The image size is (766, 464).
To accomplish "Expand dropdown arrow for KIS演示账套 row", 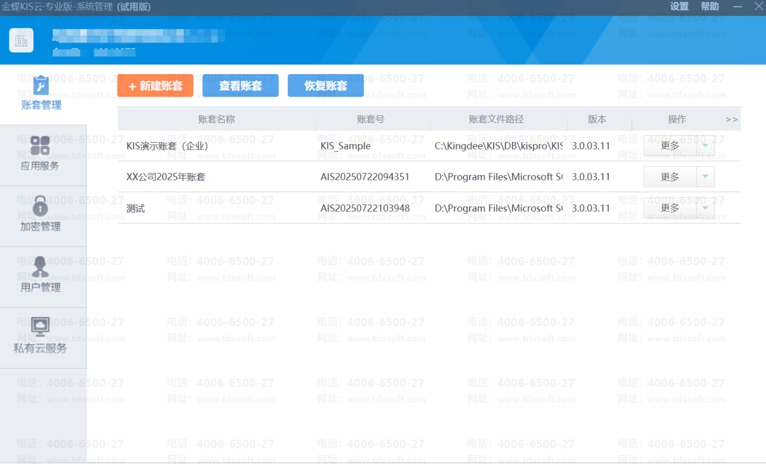I will pyautogui.click(x=705, y=146).
